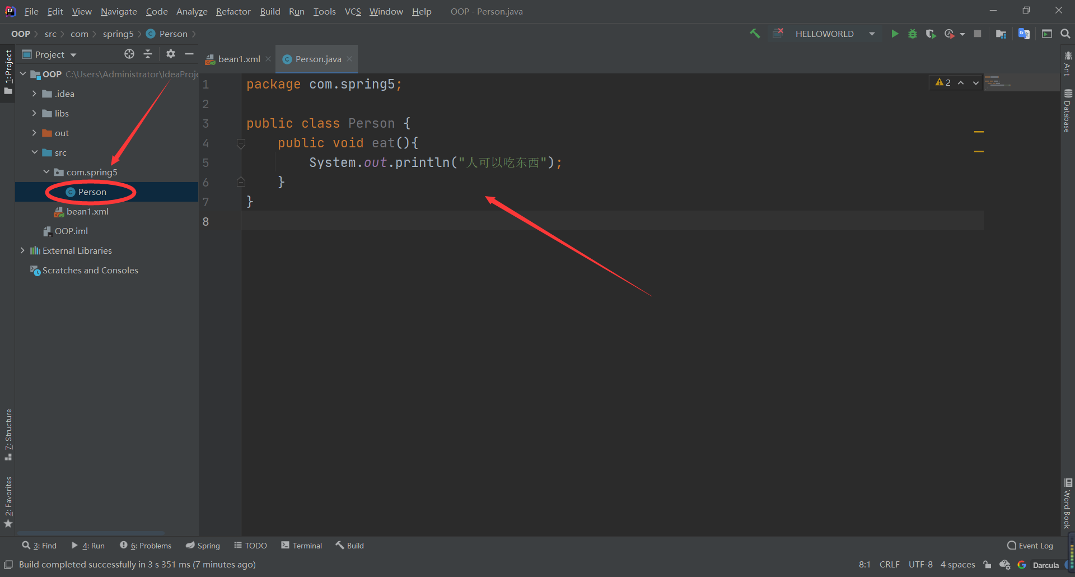Open the 6: Problems tool window
The height and width of the screenshot is (577, 1075).
146,546
